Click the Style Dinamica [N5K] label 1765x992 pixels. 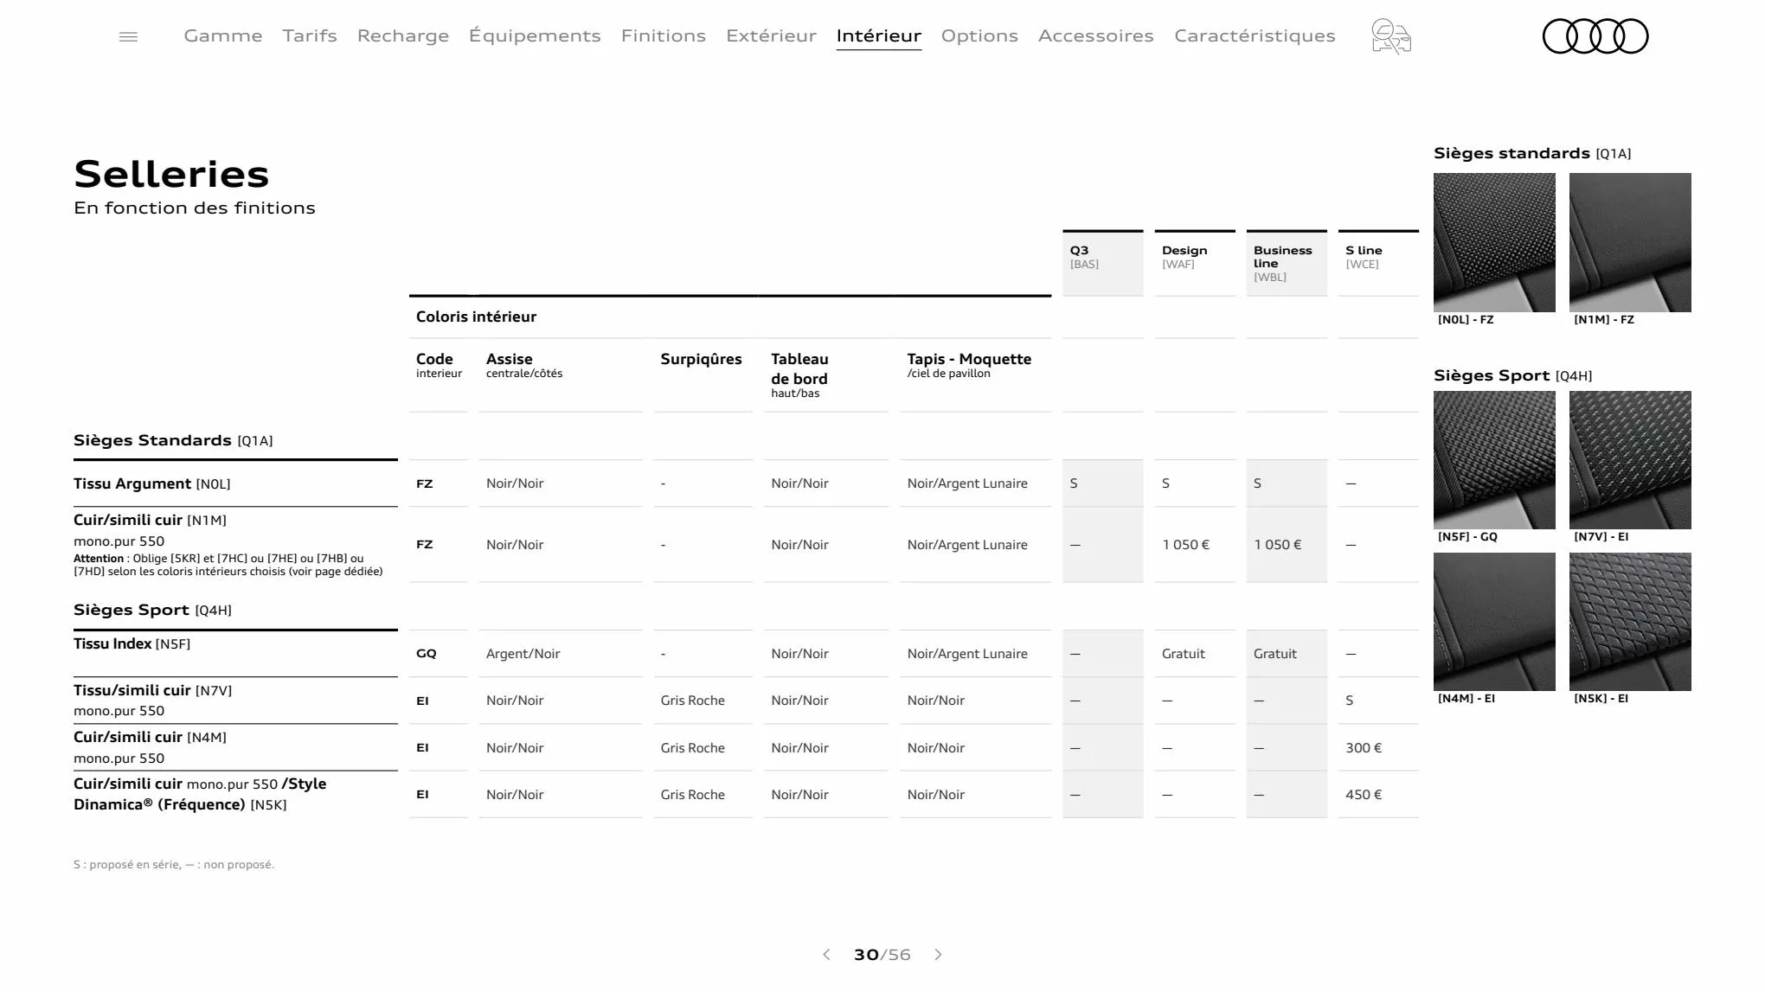200,794
